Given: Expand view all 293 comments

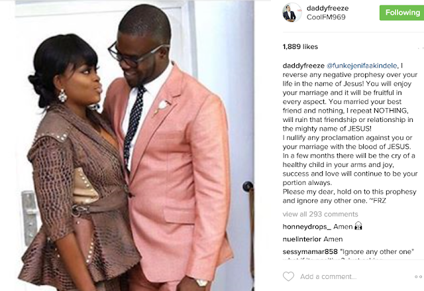Looking at the screenshot, I should [320, 214].
